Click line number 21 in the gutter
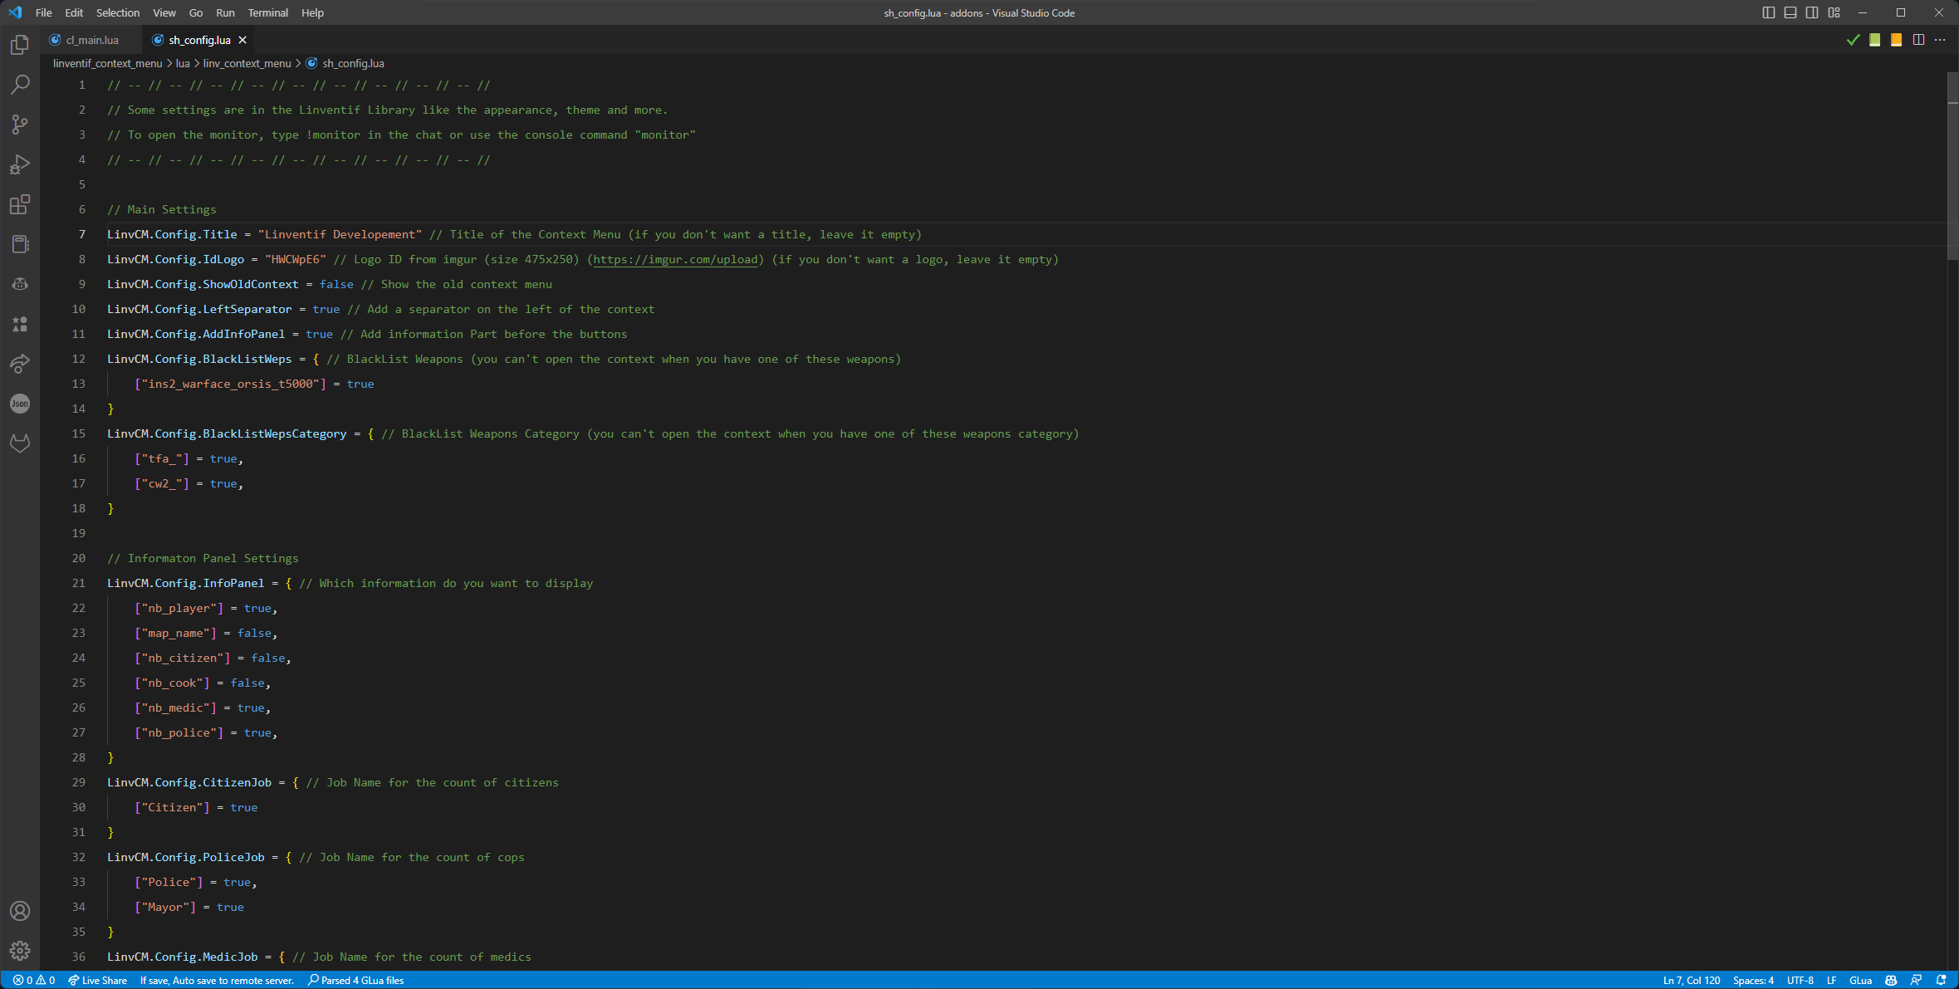This screenshot has width=1959, height=989. point(78,583)
